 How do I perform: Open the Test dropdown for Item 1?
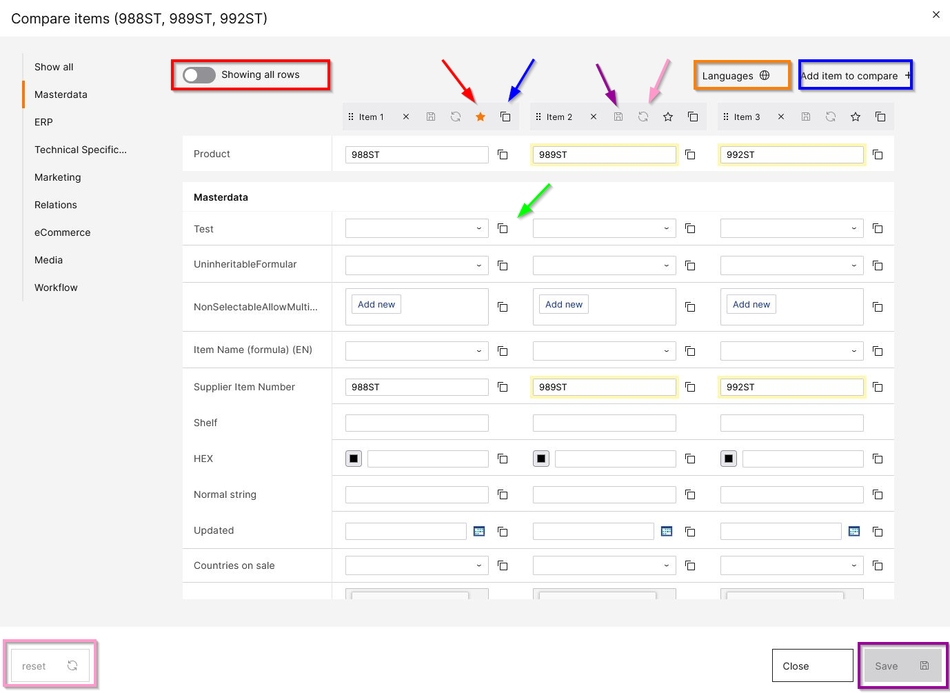417,228
